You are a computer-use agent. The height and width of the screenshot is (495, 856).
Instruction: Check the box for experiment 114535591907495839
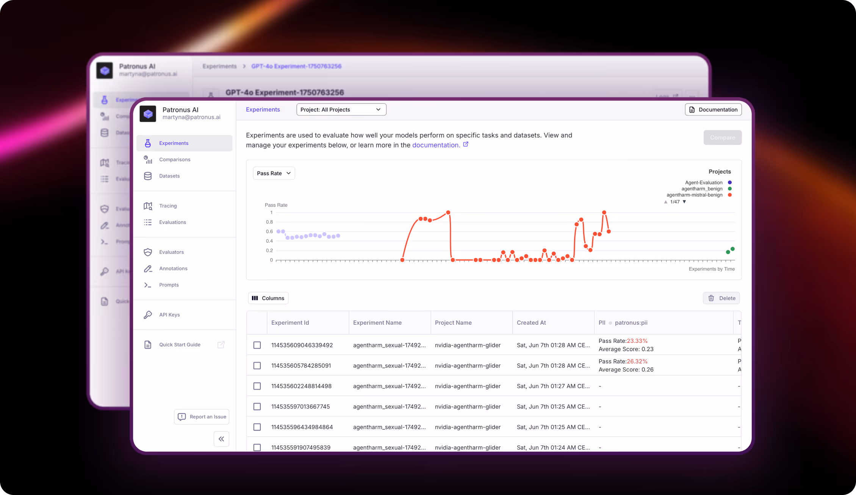257,448
